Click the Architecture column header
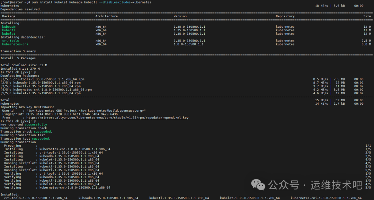Image resolution: width=374 pixels, height=200 pixels. coord(106,16)
